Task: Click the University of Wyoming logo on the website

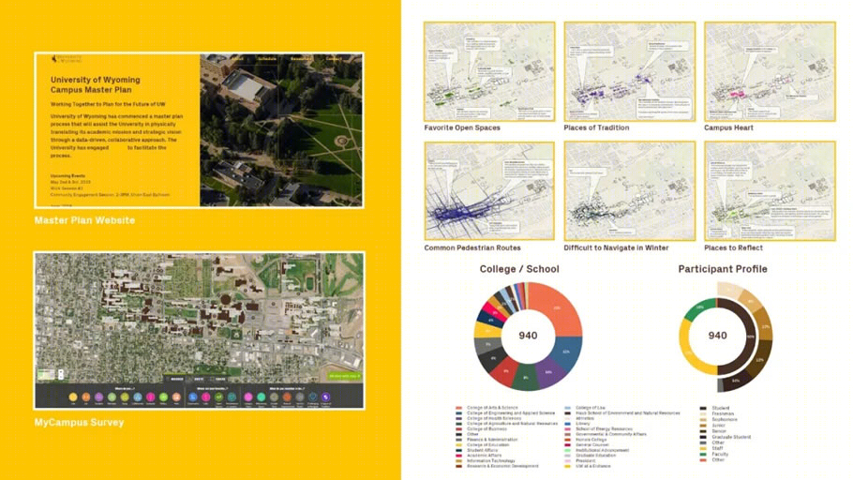Action: click(x=67, y=58)
